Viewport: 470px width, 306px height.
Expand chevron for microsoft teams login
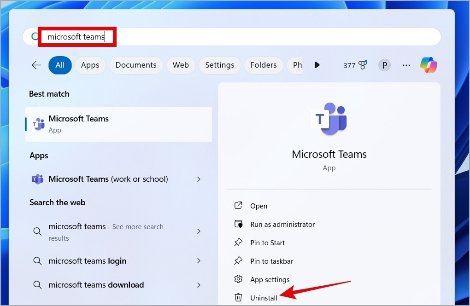pos(199,261)
